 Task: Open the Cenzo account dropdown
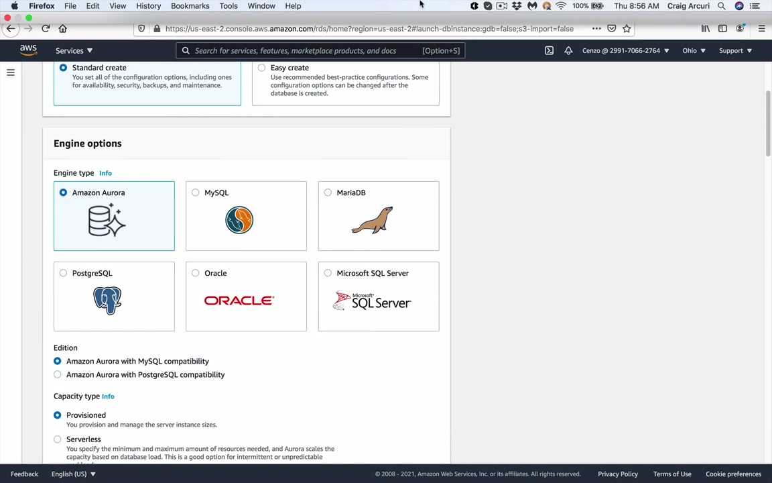click(625, 51)
